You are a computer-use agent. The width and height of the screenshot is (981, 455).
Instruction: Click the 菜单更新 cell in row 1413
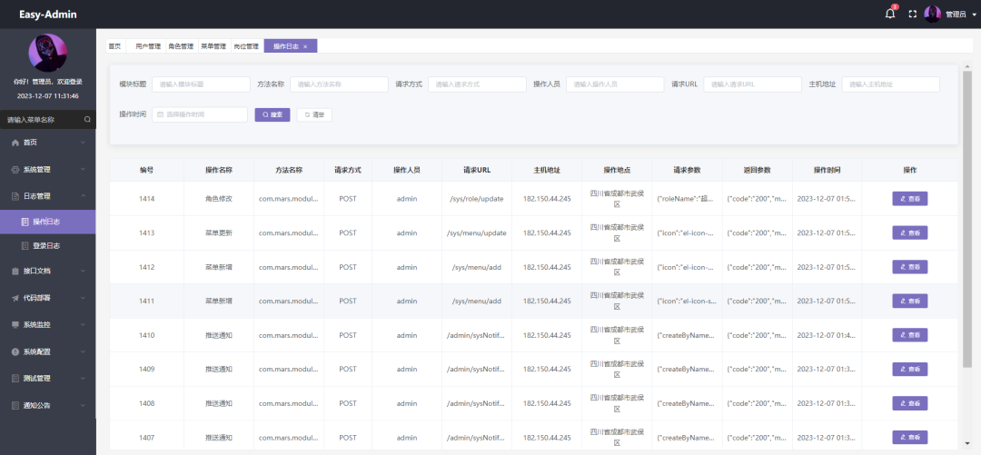[x=219, y=232]
